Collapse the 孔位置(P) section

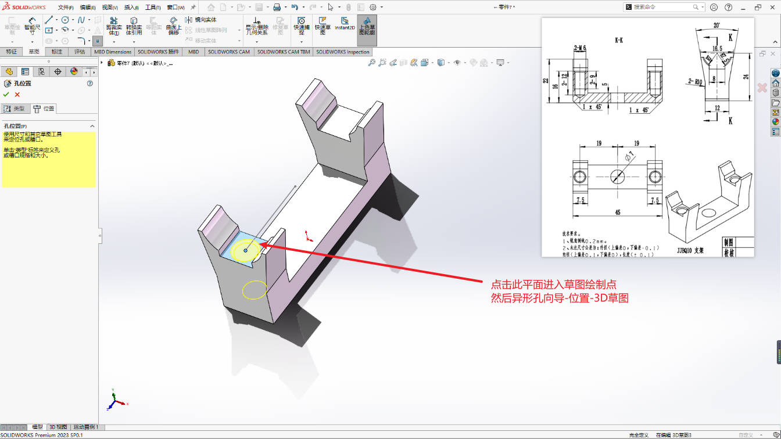tap(92, 126)
